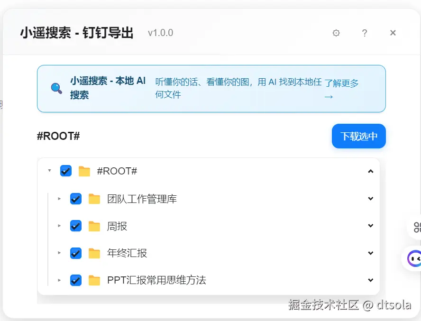Open the help question mark icon
The height and width of the screenshot is (321, 421).
tap(365, 33)
